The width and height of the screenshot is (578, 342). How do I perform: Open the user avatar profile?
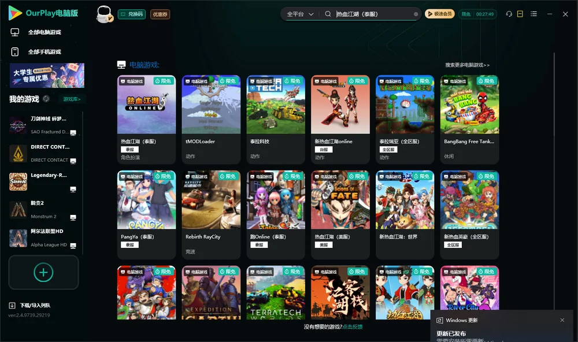104,14
